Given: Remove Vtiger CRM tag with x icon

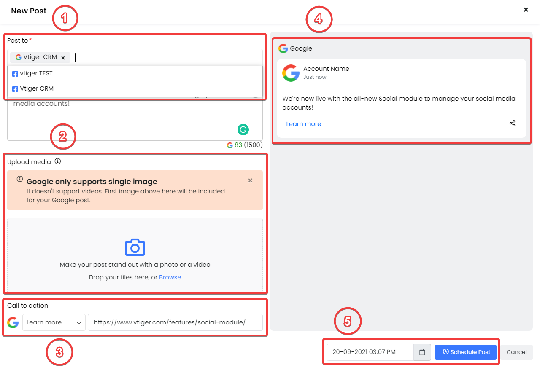Looking at the screenshot, I should [63, 58].
